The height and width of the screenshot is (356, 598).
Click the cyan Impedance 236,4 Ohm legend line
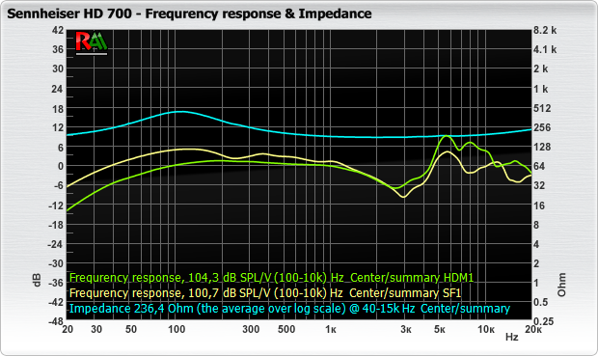[289, 309]
